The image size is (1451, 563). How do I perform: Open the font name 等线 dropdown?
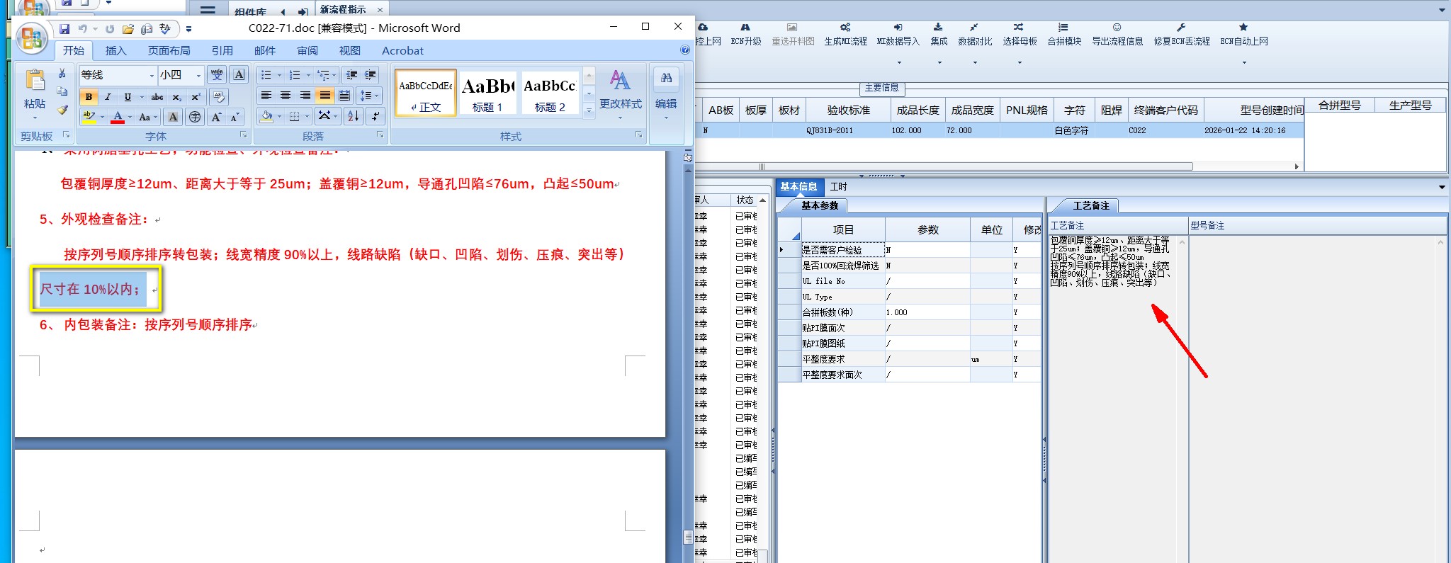152,75
